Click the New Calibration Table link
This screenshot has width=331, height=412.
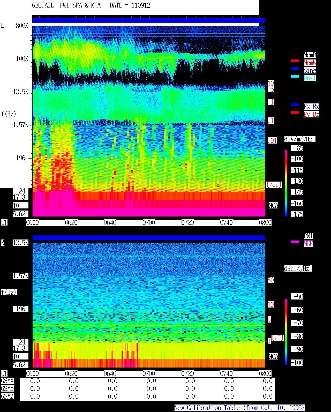pos(239,408)
